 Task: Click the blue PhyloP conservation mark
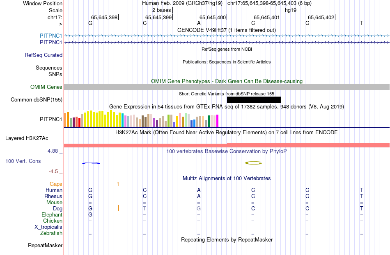click(x=91, y=163)
